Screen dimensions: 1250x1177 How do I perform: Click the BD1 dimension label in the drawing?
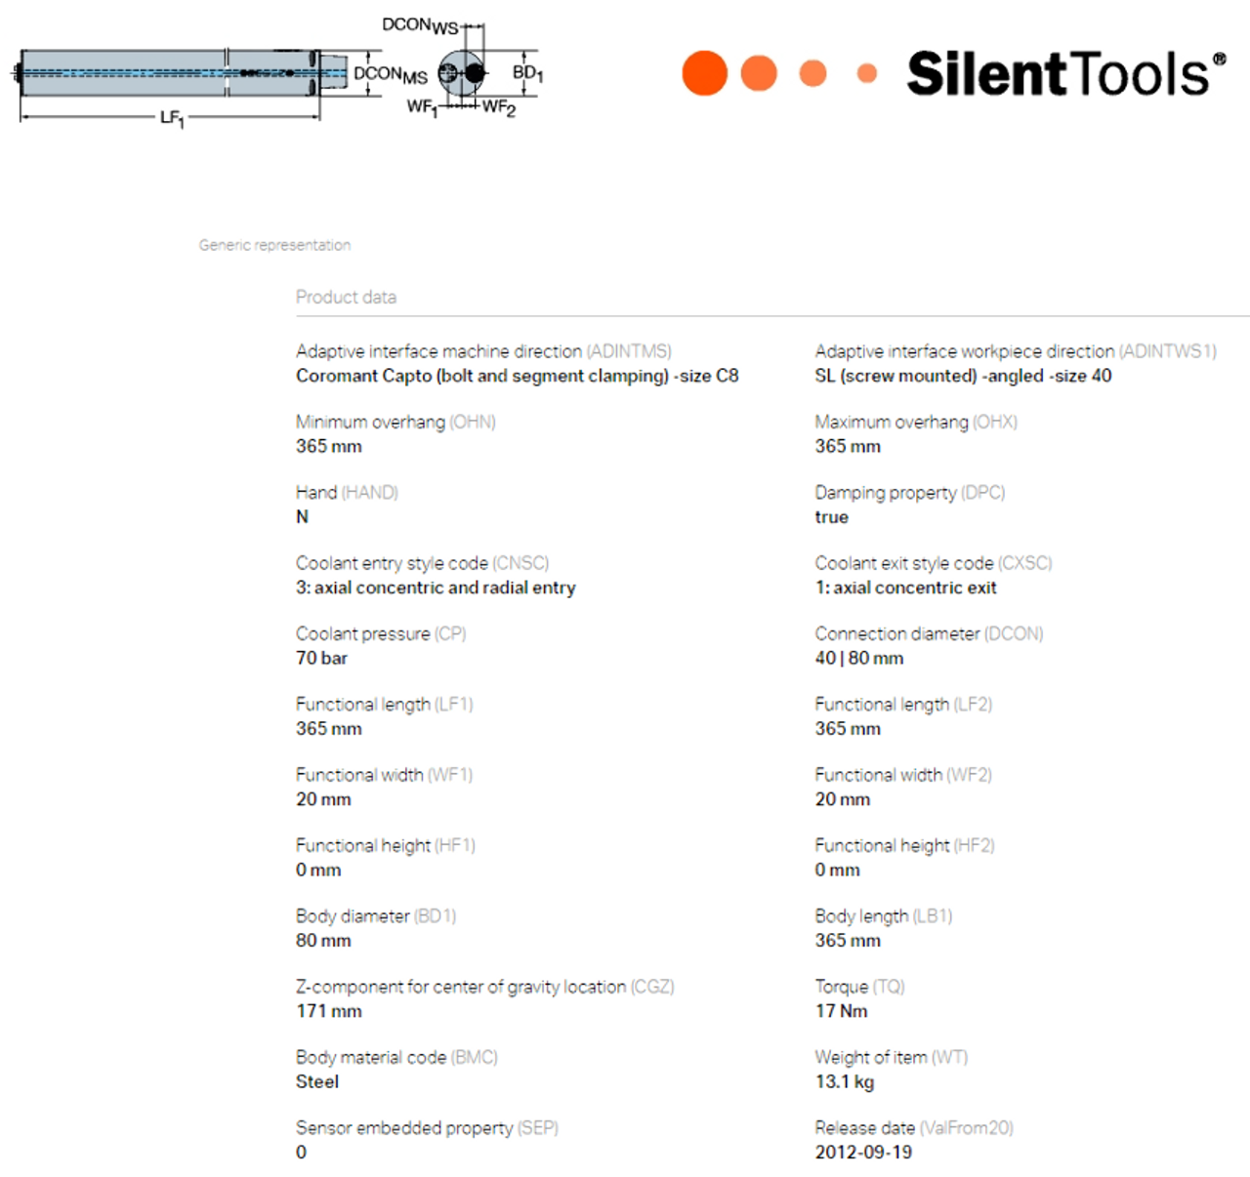527,72
